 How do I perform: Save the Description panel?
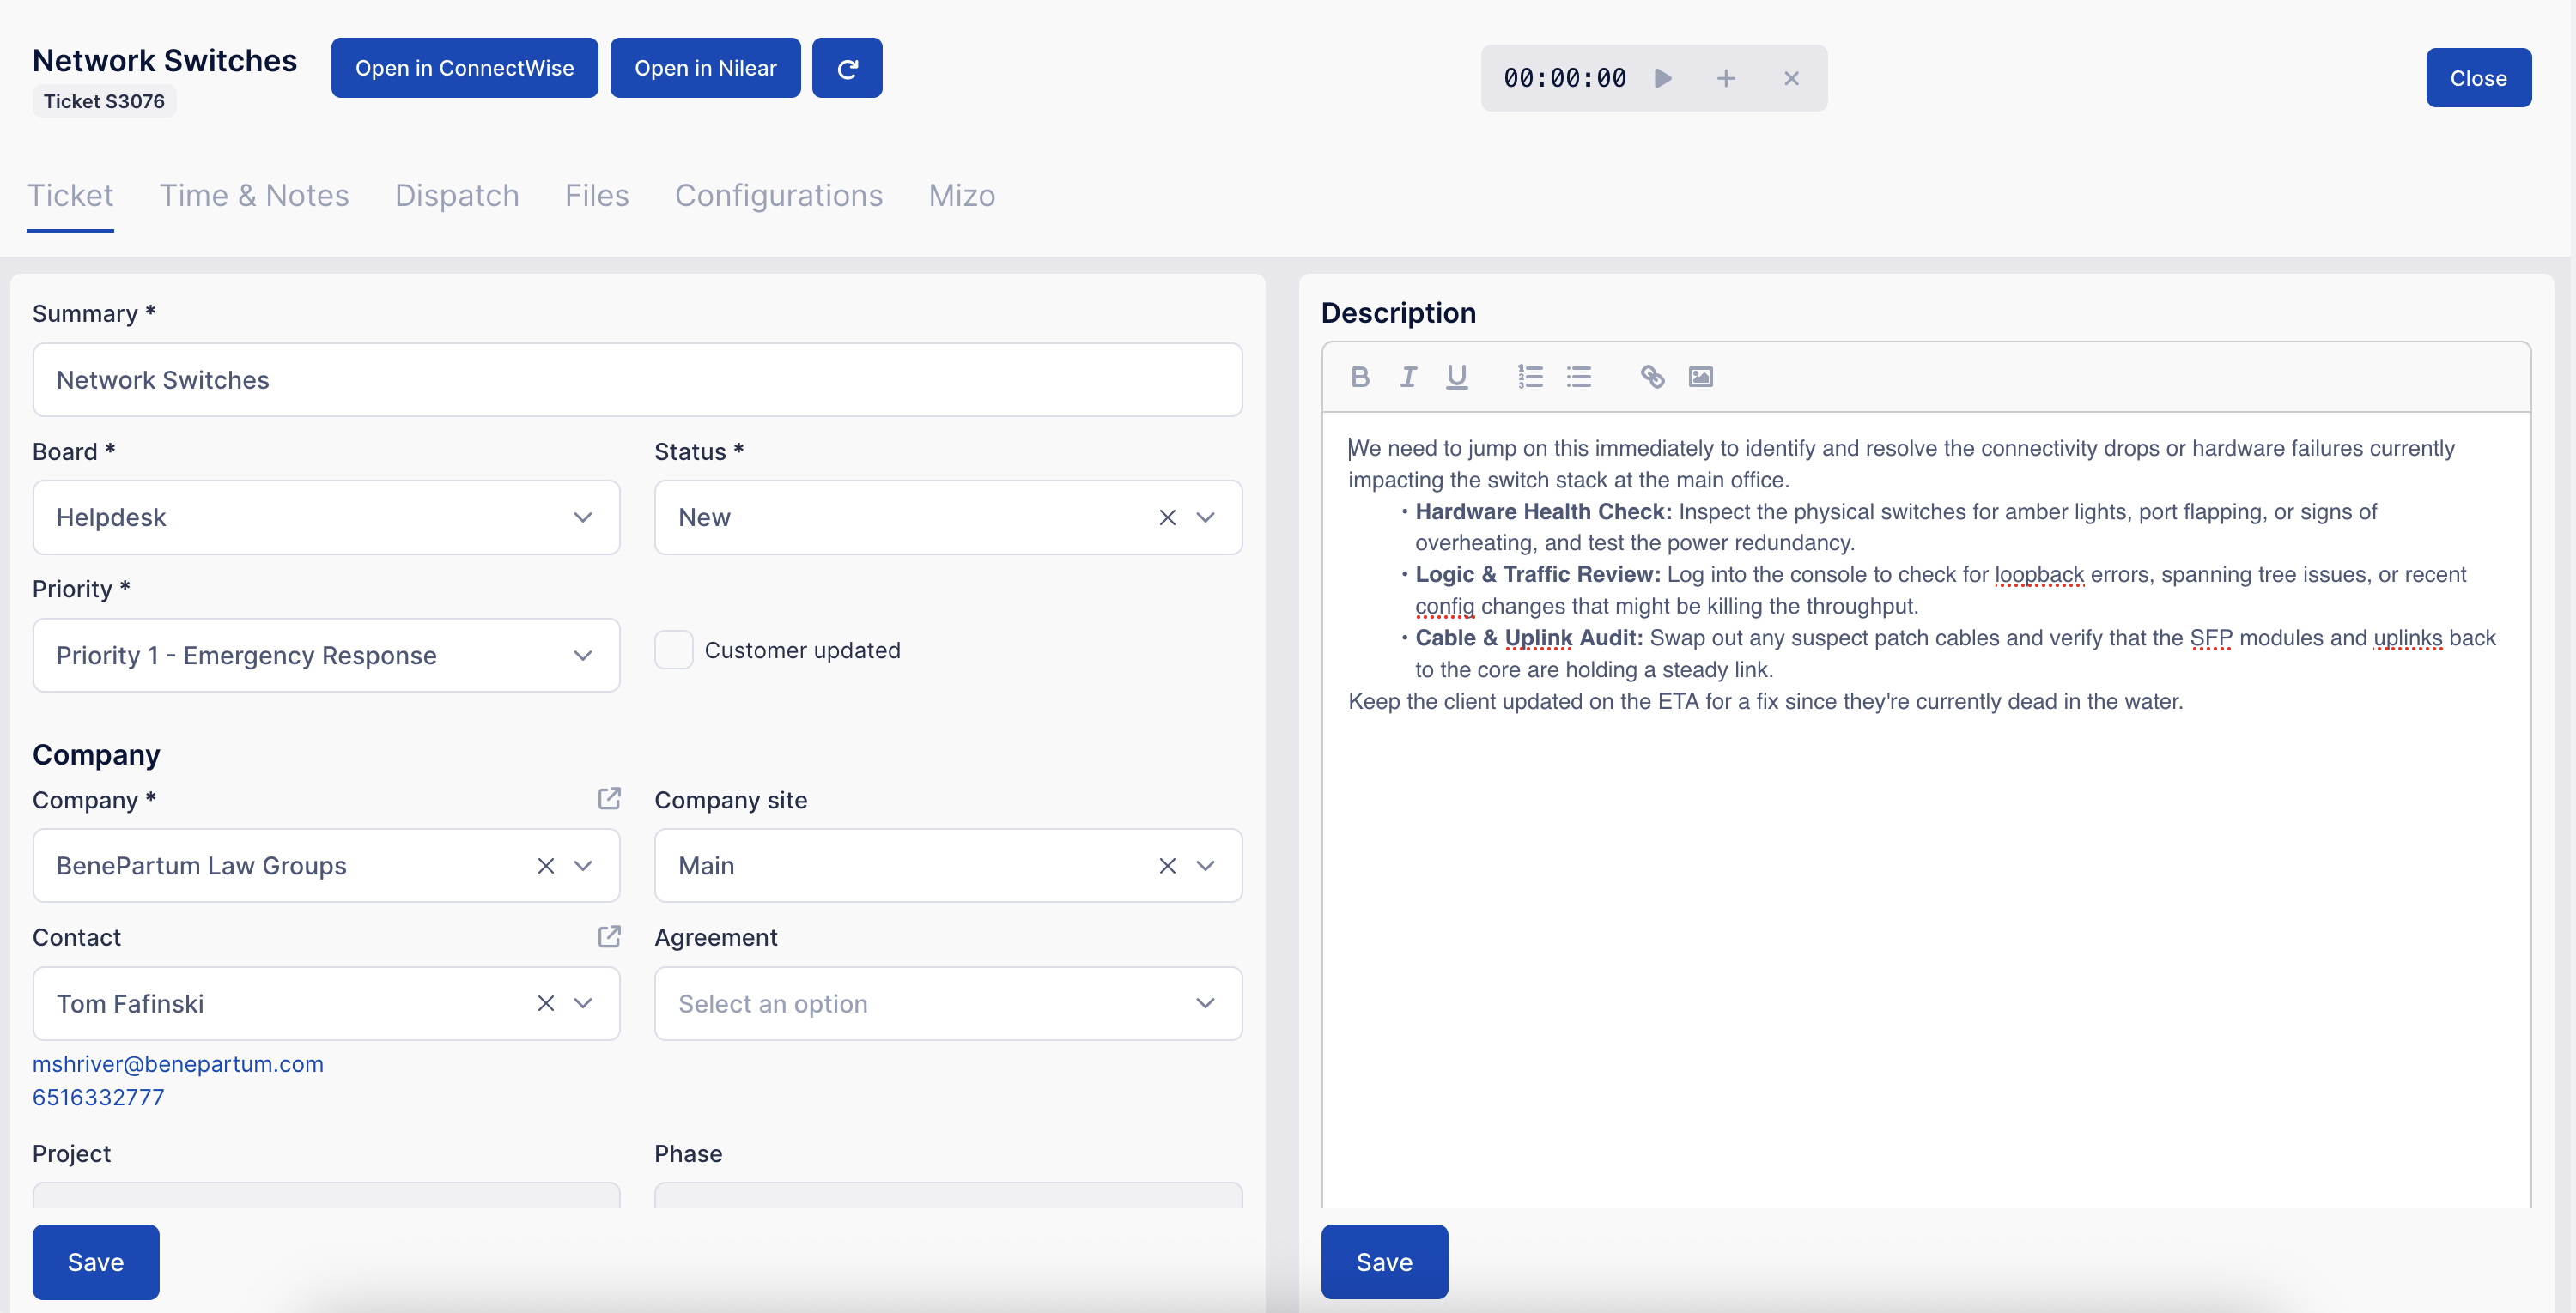click(1384, 1261)
